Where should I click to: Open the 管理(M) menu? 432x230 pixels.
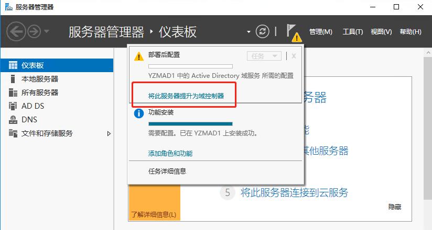click(321, 32)
